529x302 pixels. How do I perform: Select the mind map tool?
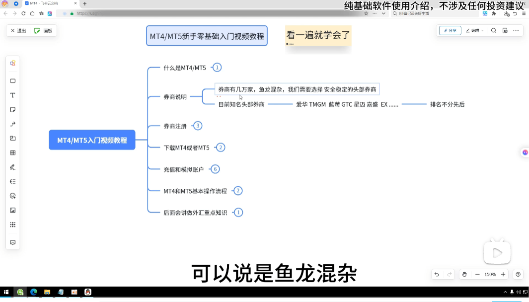click(x=13, y=181)
